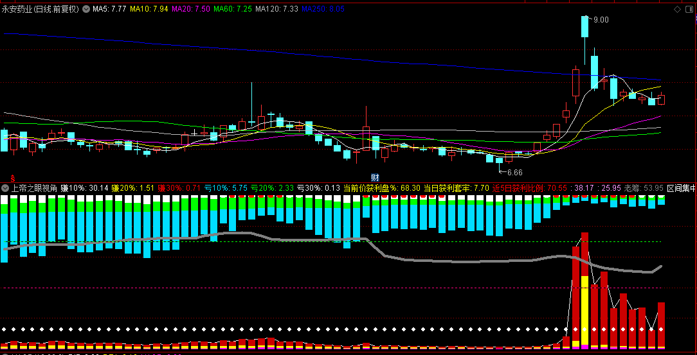Click the 当前价获利盘%: 68.30 readout
The height and width of the screenshot is (355, 697).
(x=382, y=188)
